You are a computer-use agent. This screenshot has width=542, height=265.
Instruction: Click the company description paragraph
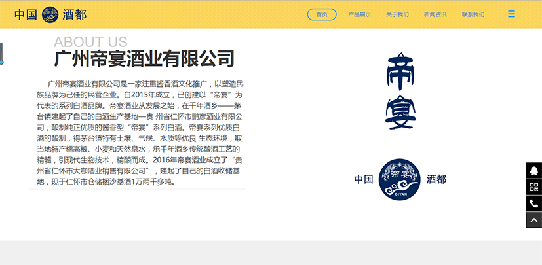(140, 133)
